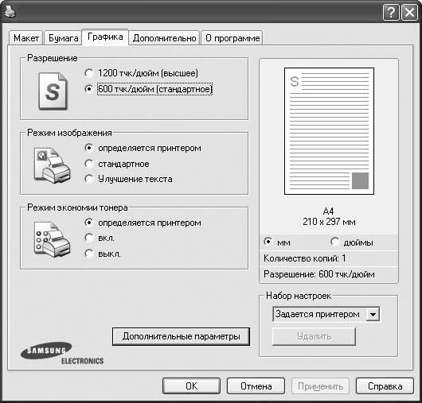Viewport: 422px width, 403px height.
Task: Click the Samsung Electronics logo
Action: (62, 353)
